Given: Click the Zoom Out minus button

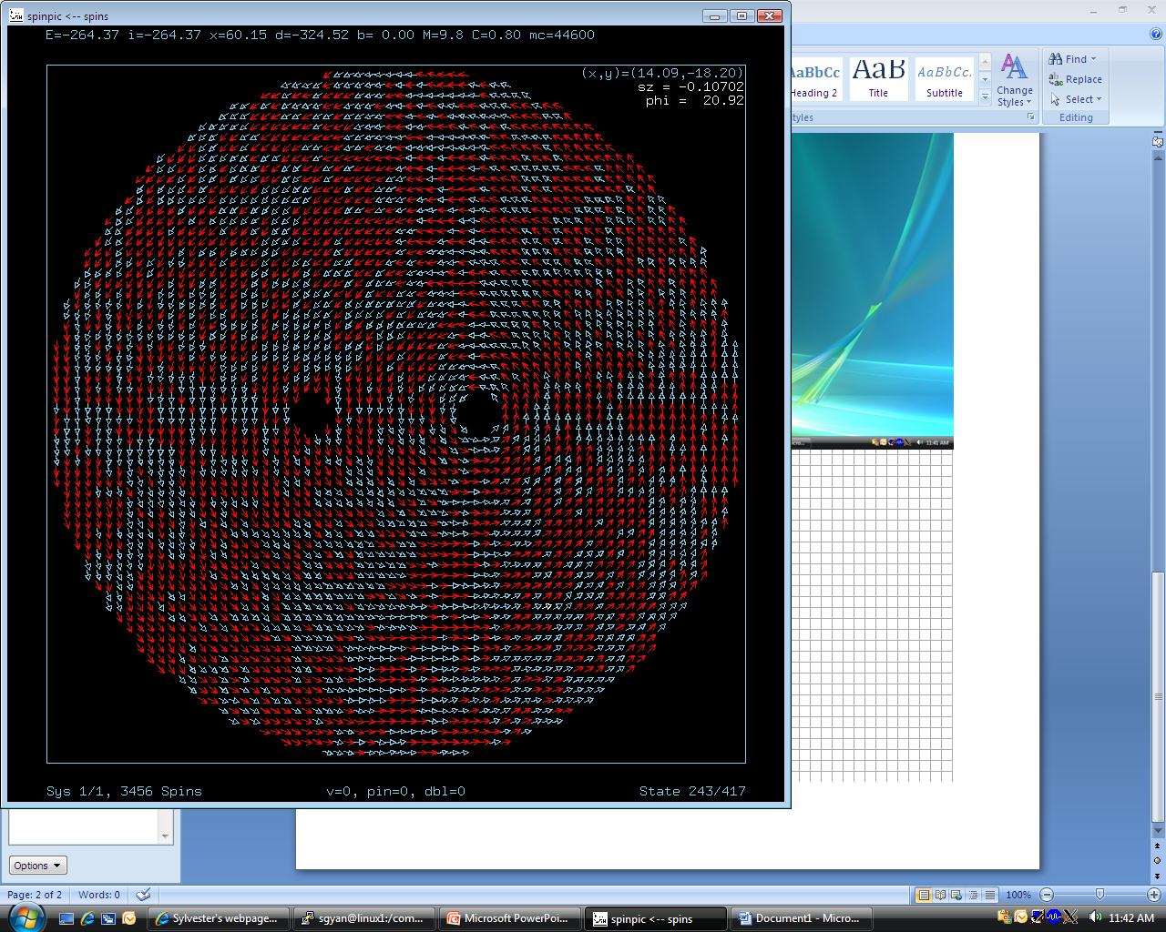Looking at the screenshot, I should pyautogui.click(x=1047, y=895).
